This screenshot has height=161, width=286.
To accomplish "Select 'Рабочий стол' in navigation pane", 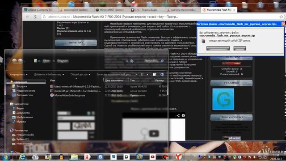I will point(25,95).
